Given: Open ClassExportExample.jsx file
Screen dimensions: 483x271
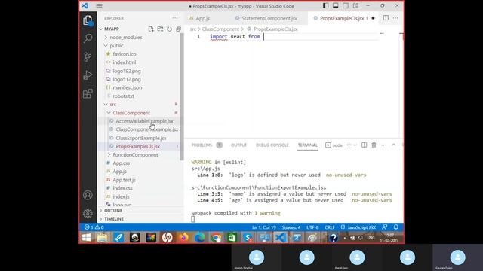Looking at the screenshot, I should (141, 138).
